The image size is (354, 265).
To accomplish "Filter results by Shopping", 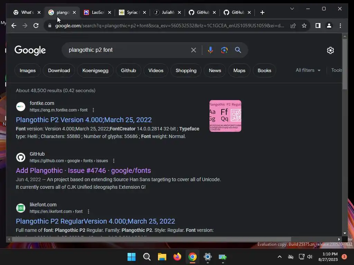I will click(186, 70).
